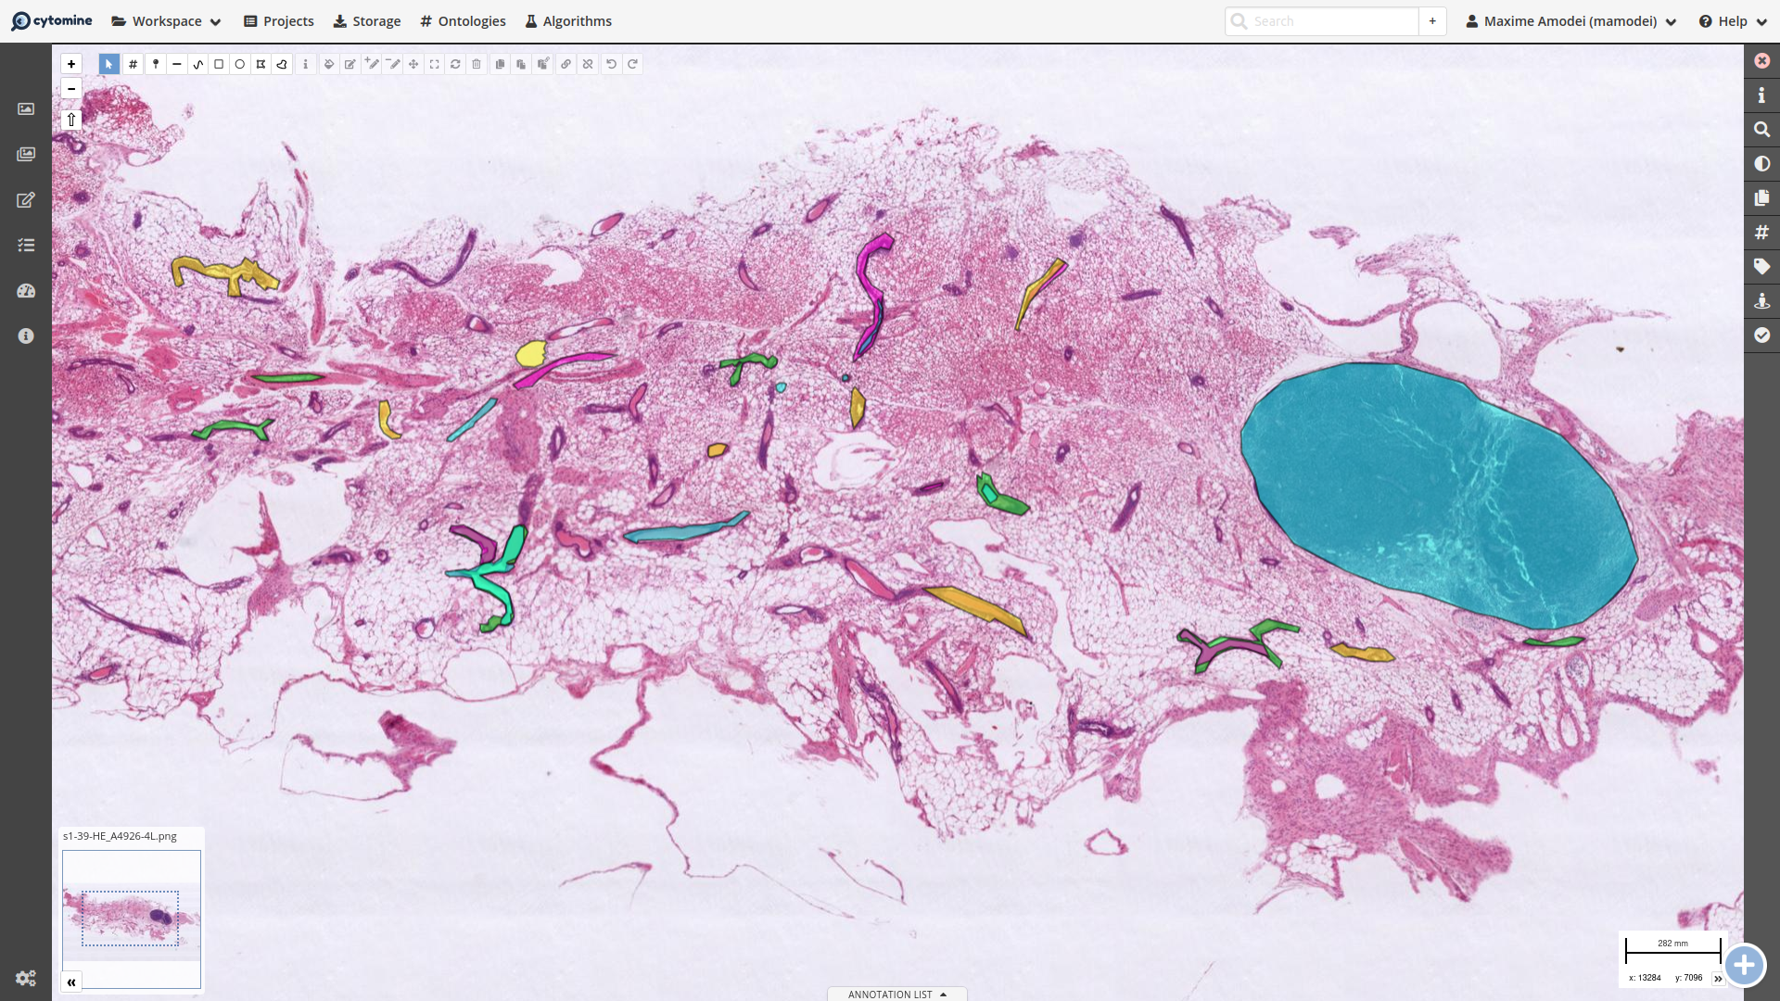Click the fill annotation bucket icon

point(329,64)
